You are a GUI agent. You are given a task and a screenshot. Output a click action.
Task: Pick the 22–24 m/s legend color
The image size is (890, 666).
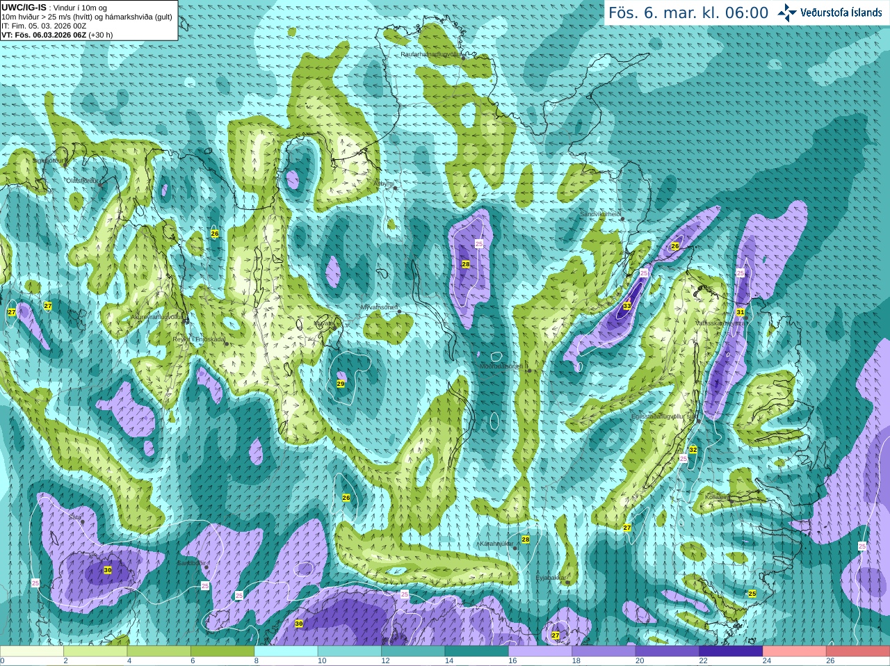731,651
